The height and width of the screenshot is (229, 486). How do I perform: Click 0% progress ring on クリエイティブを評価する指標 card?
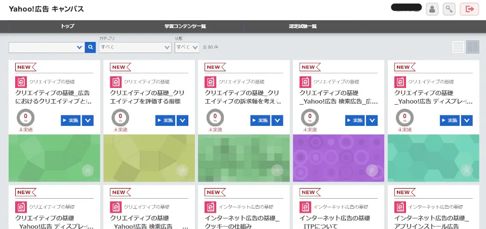point(120,118)
